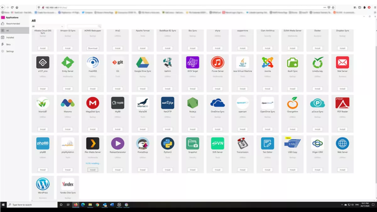This screenshot has height=212, width=377.
Task: Open Firefox from the Windows taskbar
Action: coord(76,204)
